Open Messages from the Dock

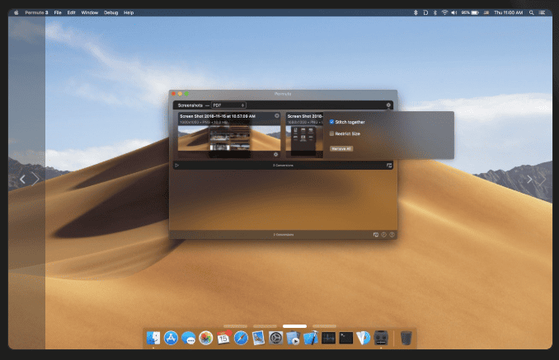tap(189, 338)
